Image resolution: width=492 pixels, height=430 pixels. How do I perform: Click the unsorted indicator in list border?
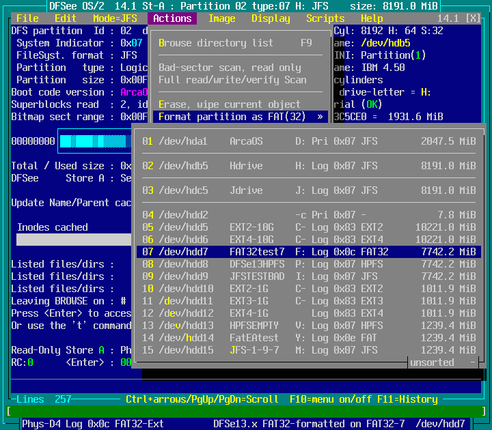pos(432,362)
